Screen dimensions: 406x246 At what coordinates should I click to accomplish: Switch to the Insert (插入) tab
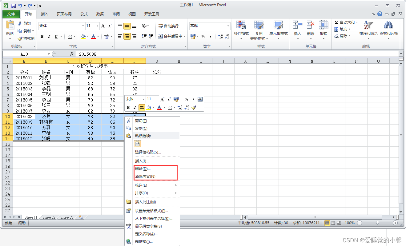tap(45, 14)
